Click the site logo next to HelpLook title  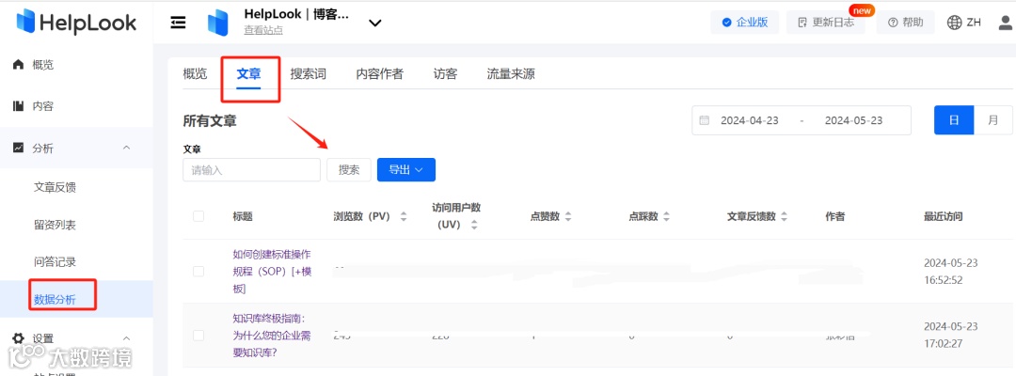click(x=217, y=23)
